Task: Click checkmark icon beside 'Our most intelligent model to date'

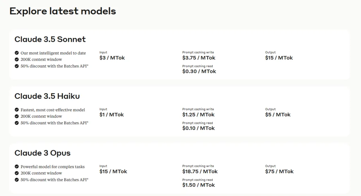Action: 17,53
